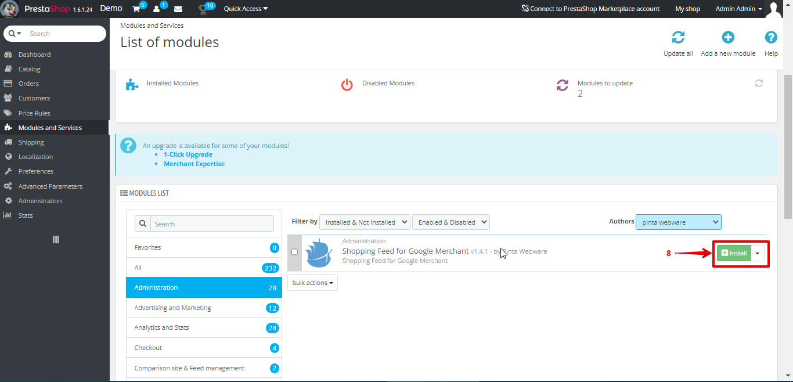Click the gray refresh icon in stats panel

point(759,83)
